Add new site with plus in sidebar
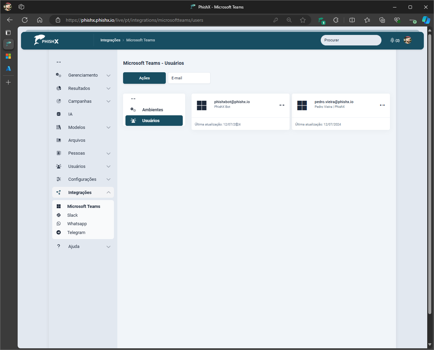The height and width of the screenshot is (350, 434). pos(8,82)
